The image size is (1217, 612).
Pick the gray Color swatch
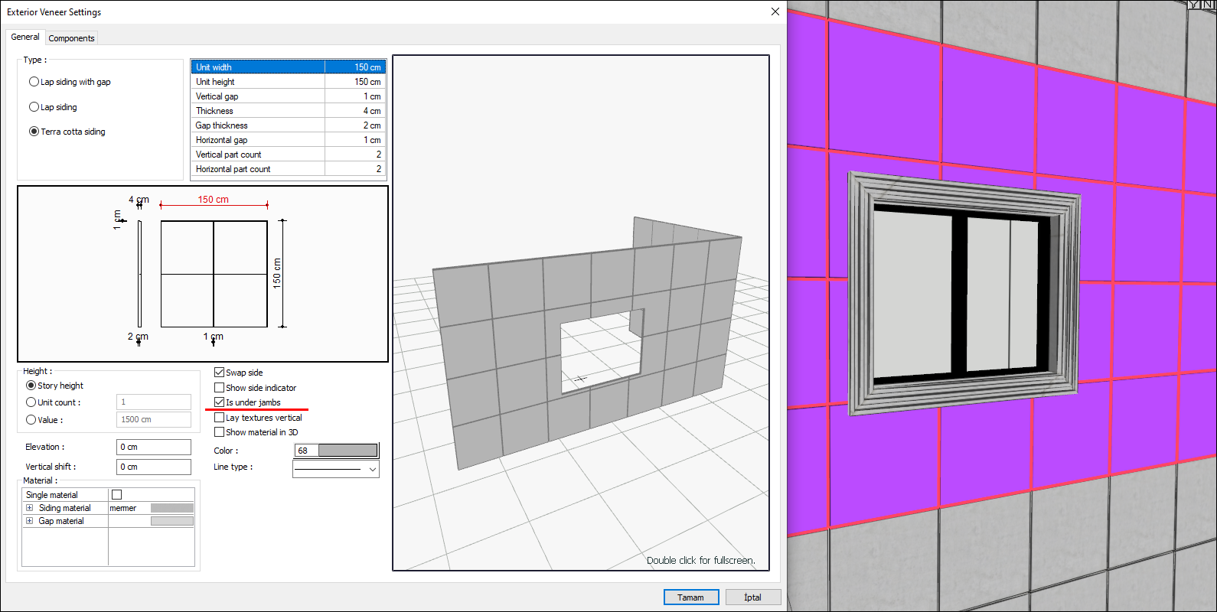(347, 451)
